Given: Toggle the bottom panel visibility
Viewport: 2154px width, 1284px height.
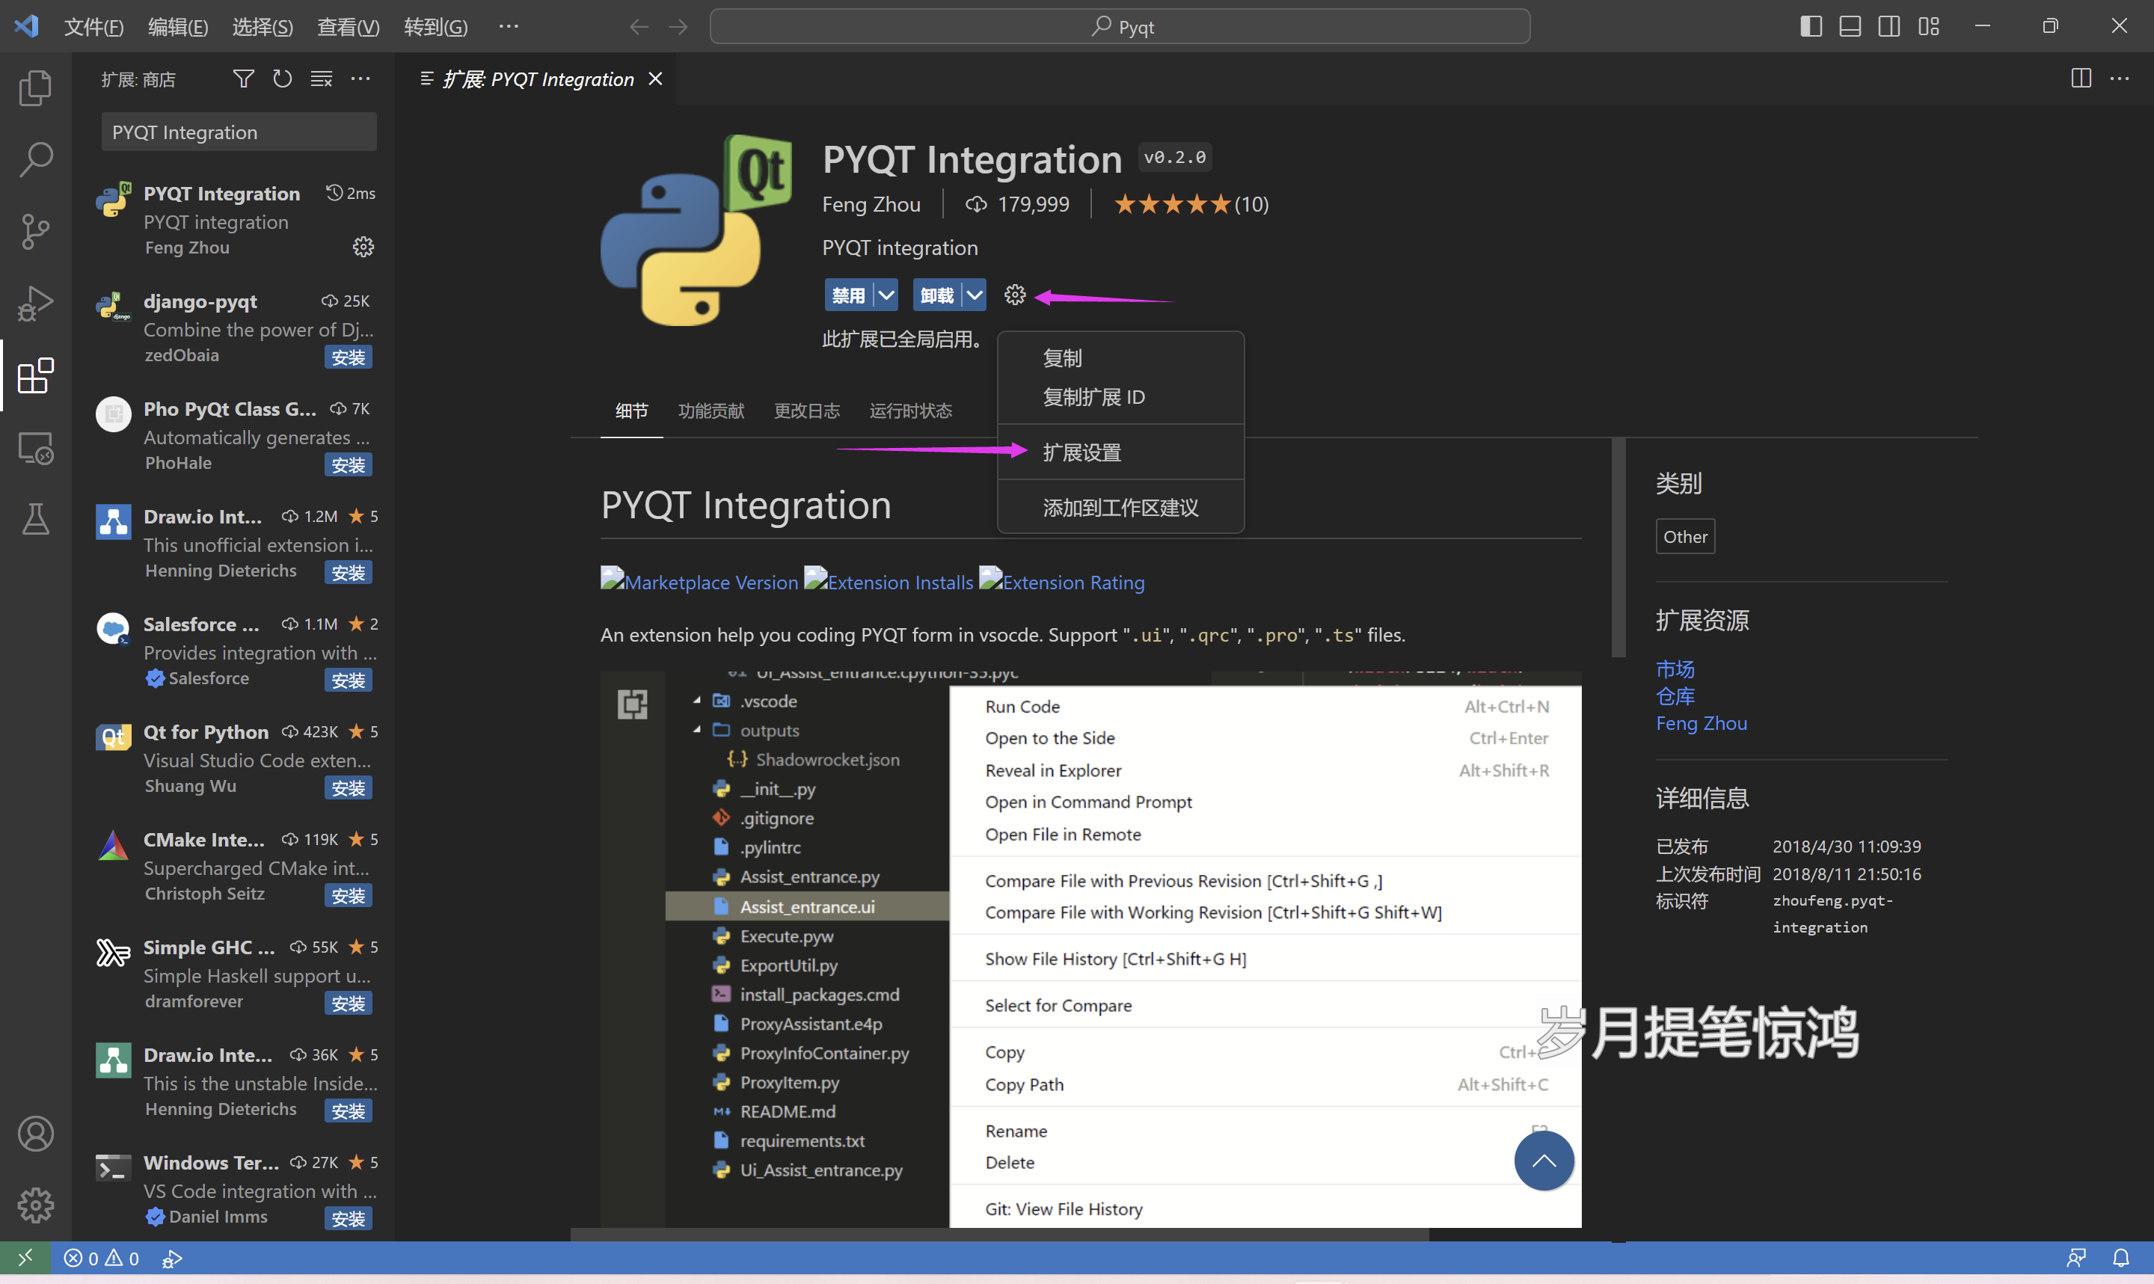Looking at the screenshot, I should click(x=1850, y=26).
